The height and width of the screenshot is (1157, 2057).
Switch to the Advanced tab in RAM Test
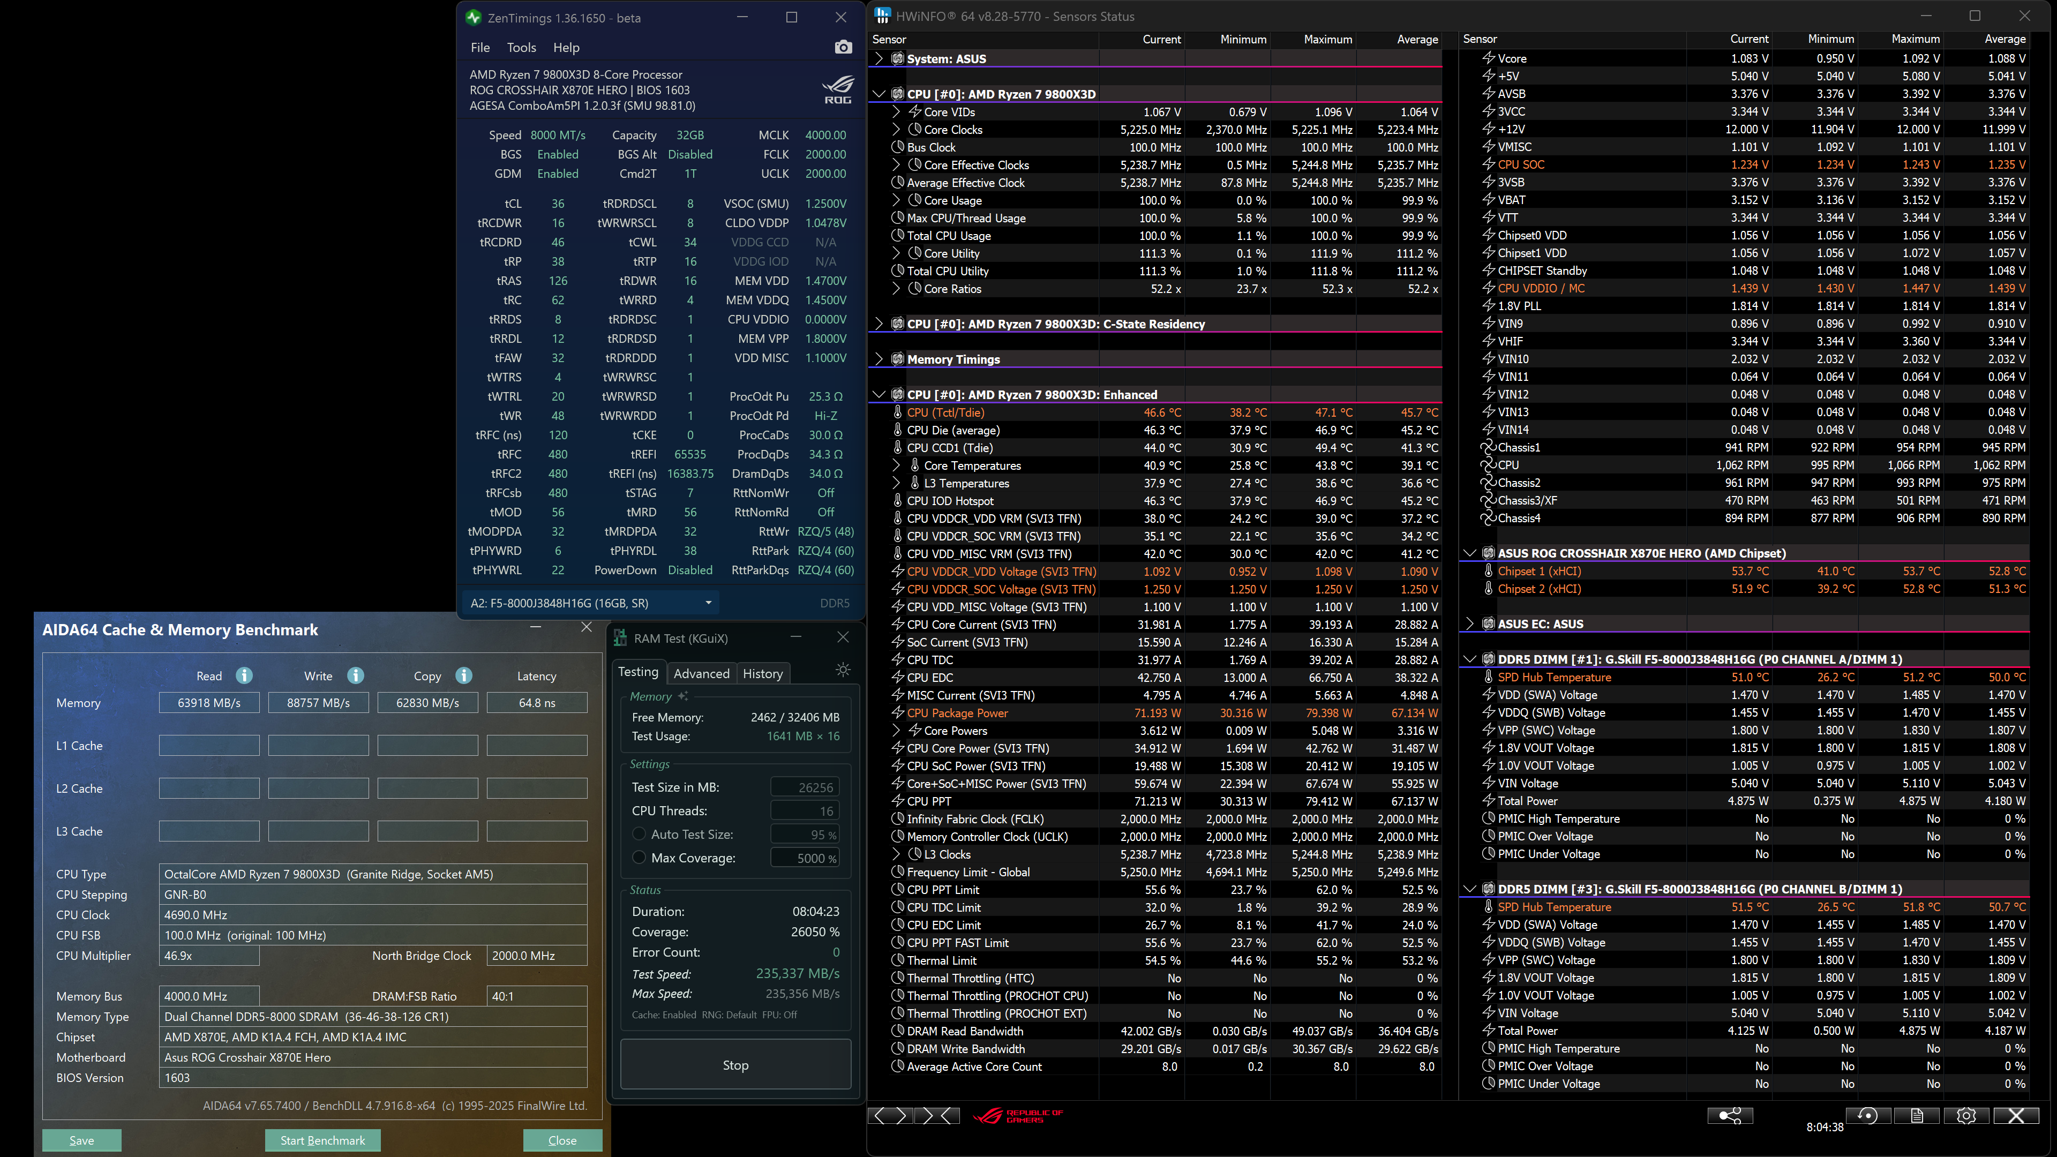click(x=701, y=673)
